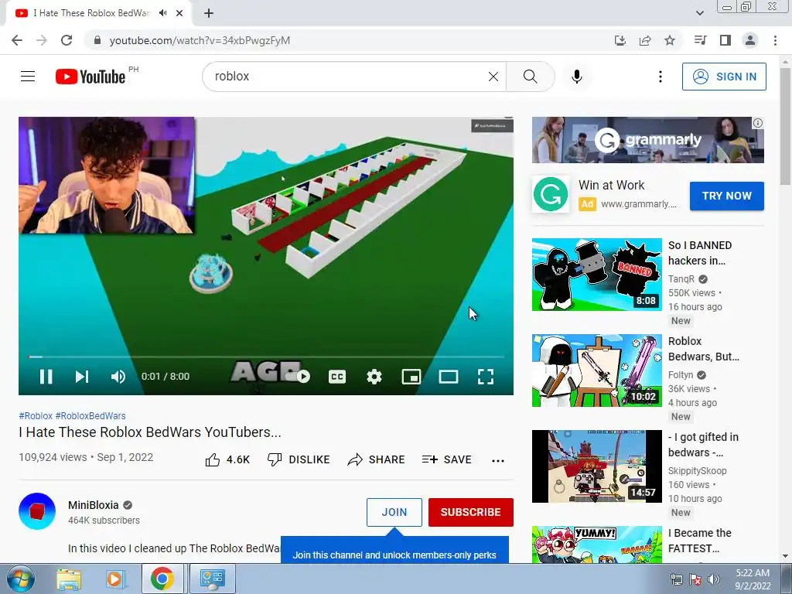Enter full screen mode
792x594 pixels.
[x=486, y=377]
